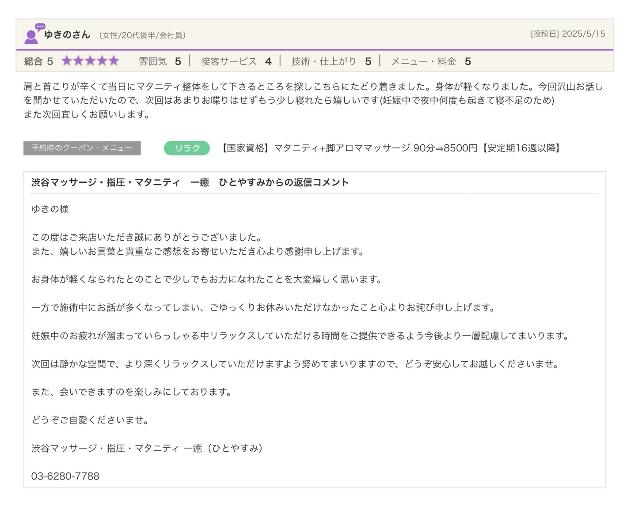Click the line この度はご来店いただき誠にありがとうございました。
This screenshot has width=631, height=506.
point(148,238)
